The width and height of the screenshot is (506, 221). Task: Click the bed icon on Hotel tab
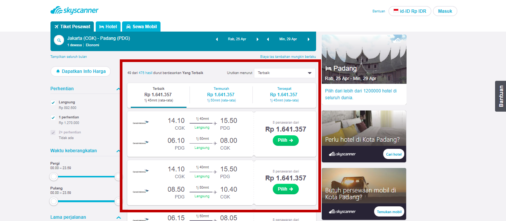pyautogui.click(x=102, y=27)
